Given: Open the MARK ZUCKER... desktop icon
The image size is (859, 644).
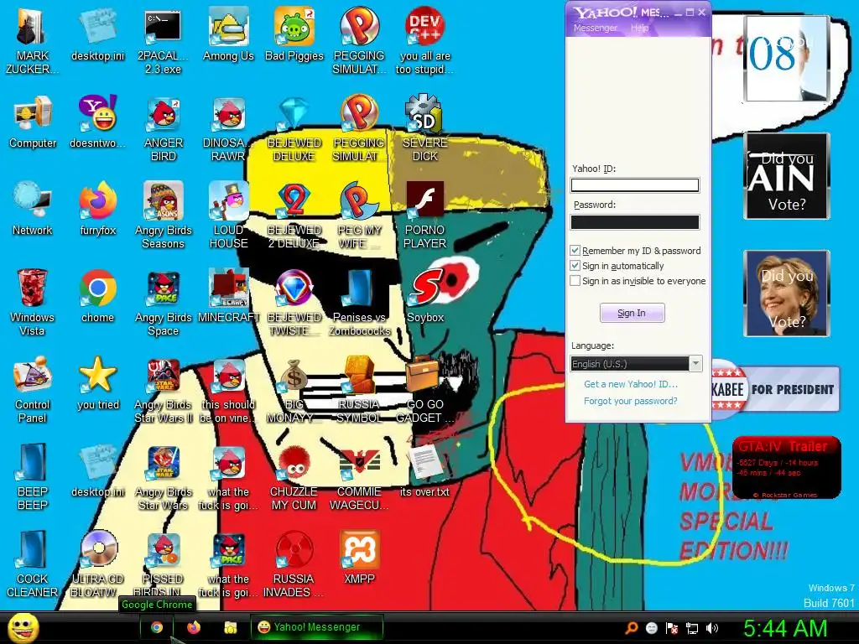Looking at the screenshot, I should tap(33, 40).
